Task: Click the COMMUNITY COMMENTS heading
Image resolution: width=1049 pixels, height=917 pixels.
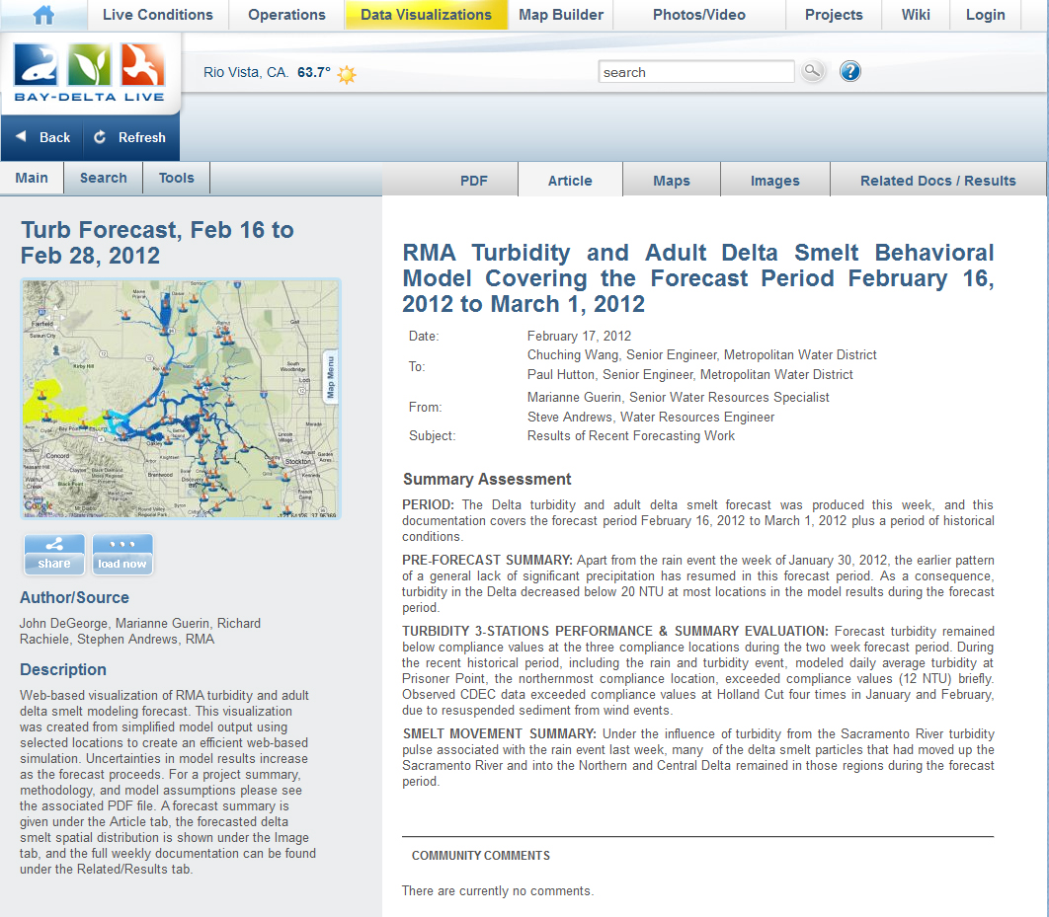Action: tap(481, 856)
